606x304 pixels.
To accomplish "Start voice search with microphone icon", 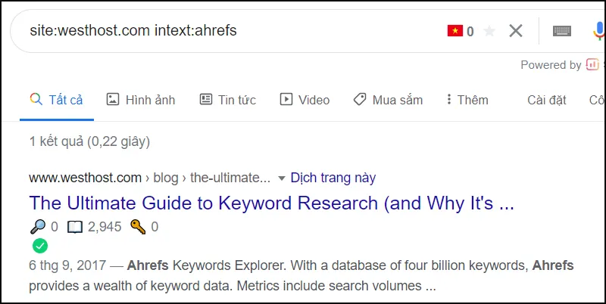I will tap(598, 31).
